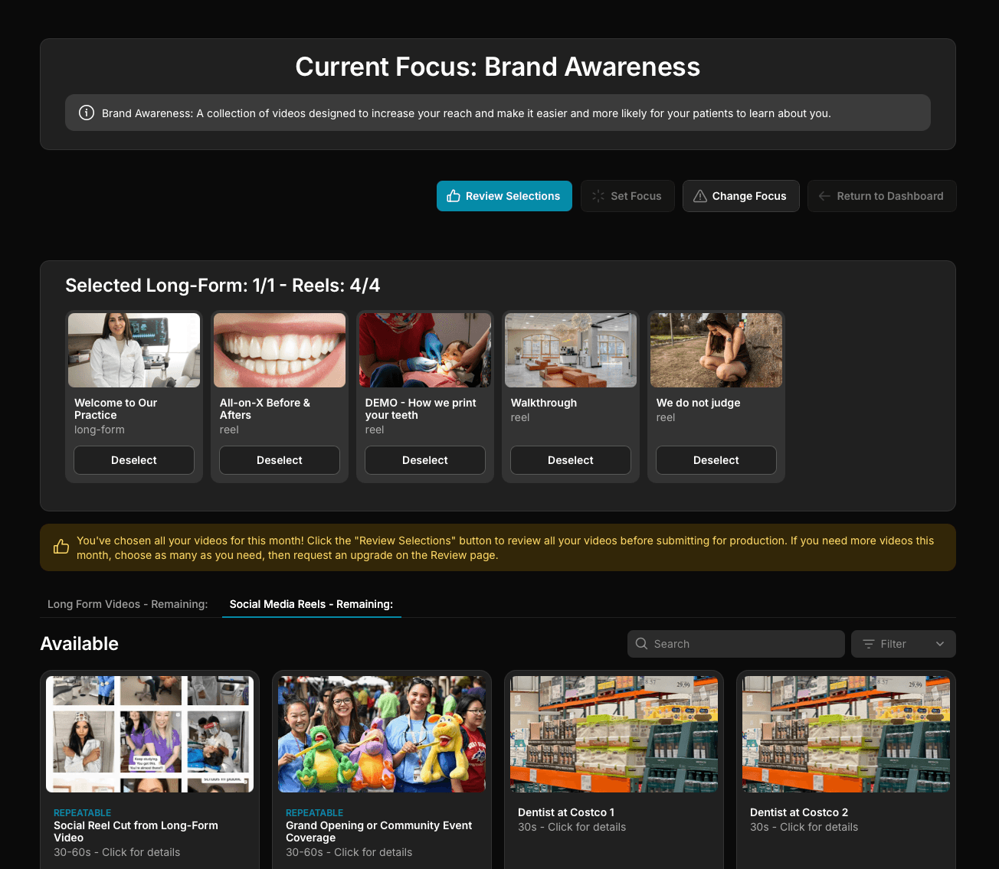Select the Set Focus crosshair icon
This screenshot has height=869, width=999.
pos(598,196)
